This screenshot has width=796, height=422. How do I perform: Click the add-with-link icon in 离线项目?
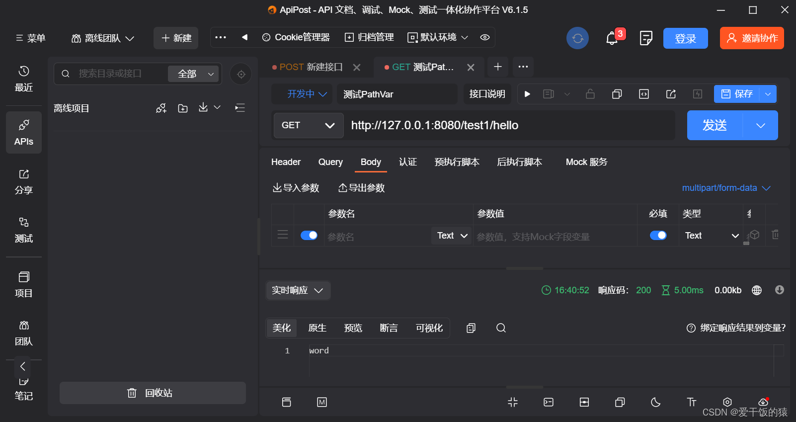pyautogui.click(x=161, y=108)
